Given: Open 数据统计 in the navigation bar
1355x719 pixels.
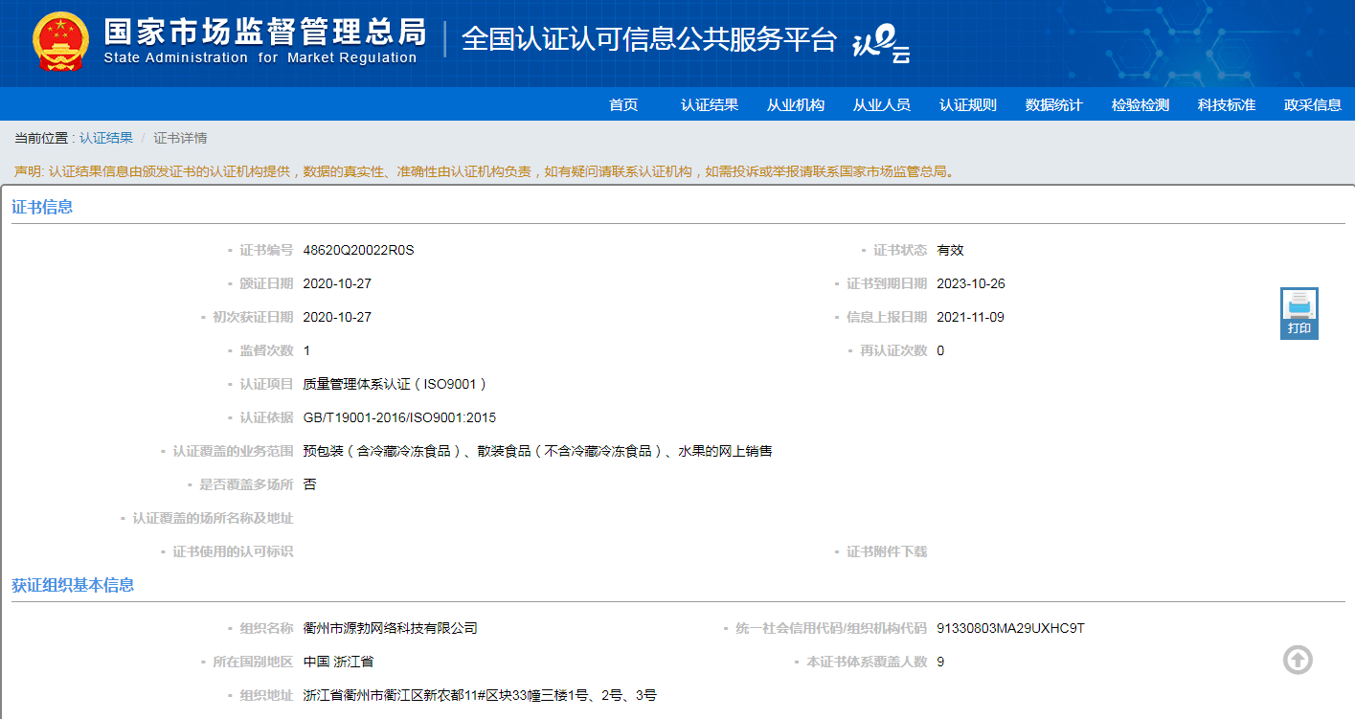Looking at the screenshot, I should (x=1054, y=105).
